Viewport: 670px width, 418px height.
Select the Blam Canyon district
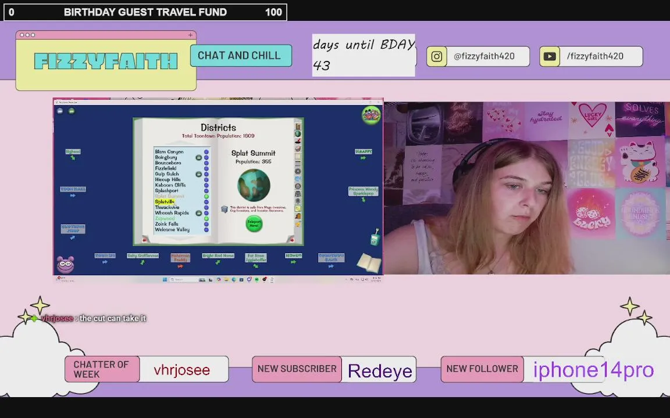tap(169, 152)
